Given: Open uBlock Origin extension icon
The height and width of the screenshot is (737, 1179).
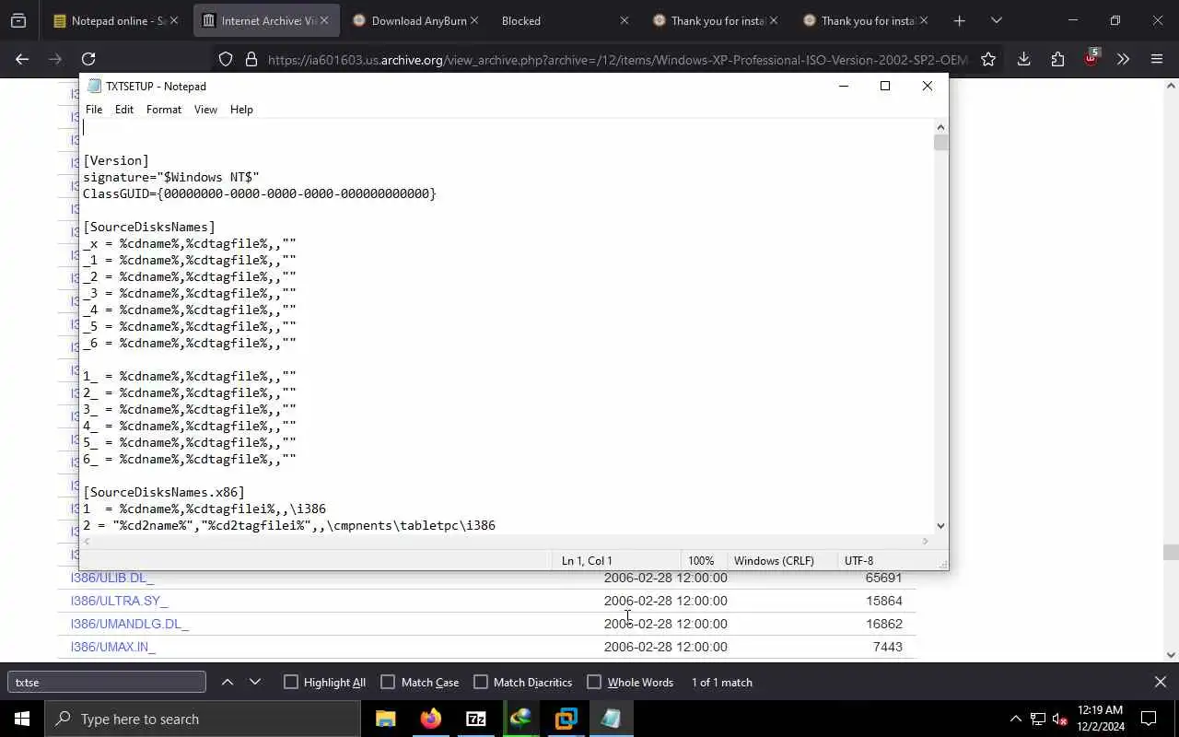Looking at the screenshot, I should 1091,57.
